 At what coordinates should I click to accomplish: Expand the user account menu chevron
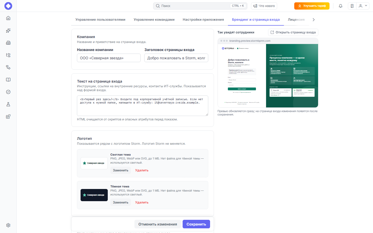[366, 5]
